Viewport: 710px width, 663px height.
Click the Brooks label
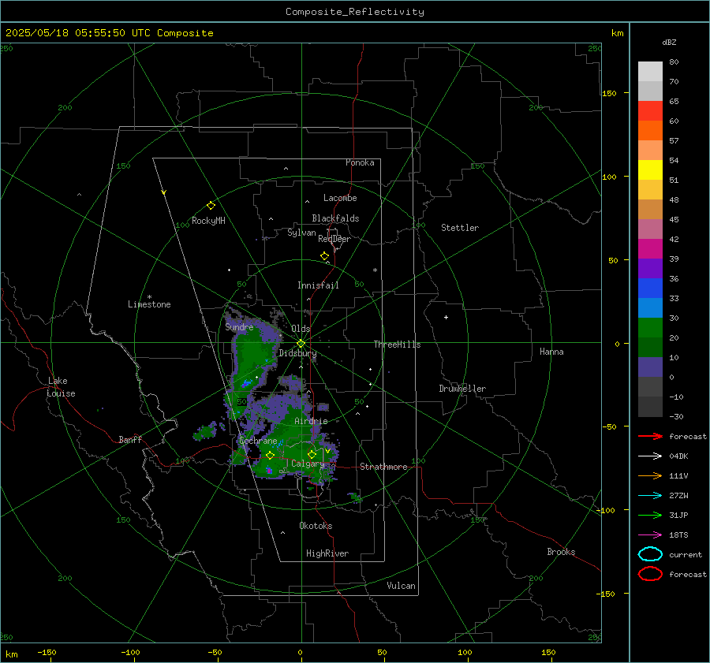(x=561, y=552)
